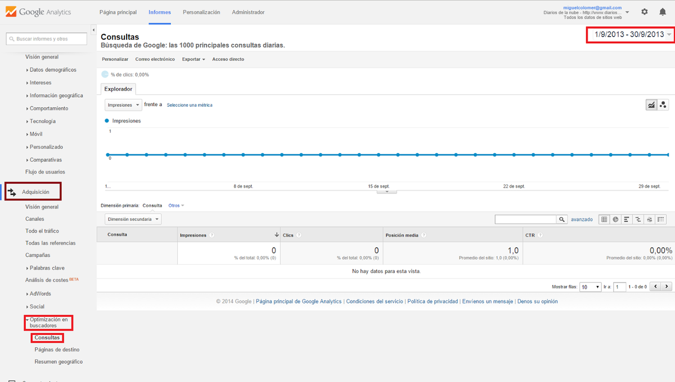Image resolution: width=675 pixels, height=382 pixels.
Task: Open the Mostrar filas row count selector
Action: click(590, 286)
